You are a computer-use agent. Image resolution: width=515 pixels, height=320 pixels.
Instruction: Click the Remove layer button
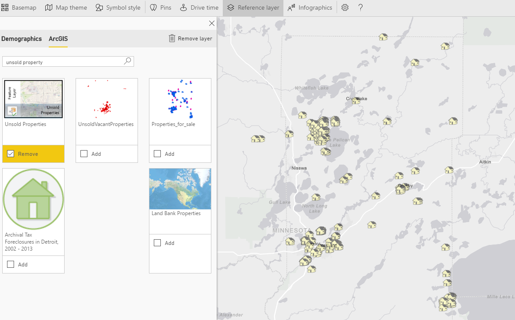point(191,38)
